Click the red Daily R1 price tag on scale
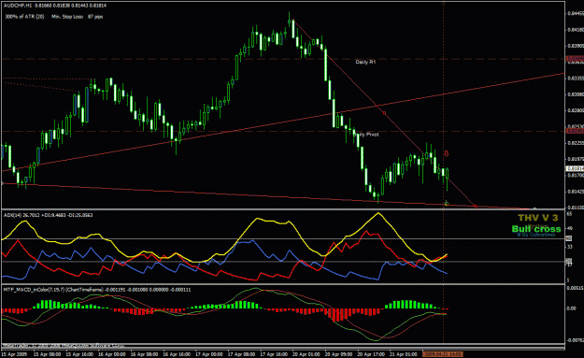584x358 pixels. (x=575, y=59)
